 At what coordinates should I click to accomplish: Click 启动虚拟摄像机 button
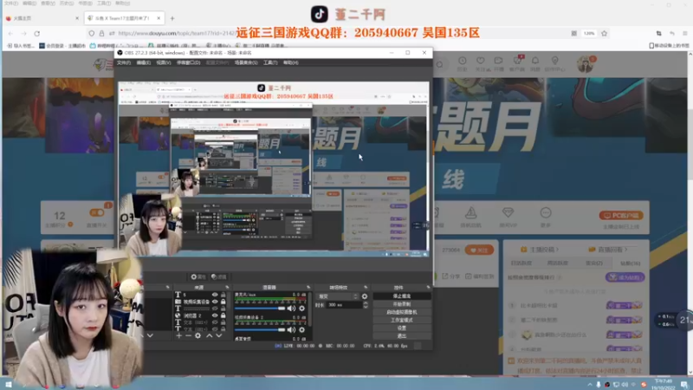(x=402, y=312)
